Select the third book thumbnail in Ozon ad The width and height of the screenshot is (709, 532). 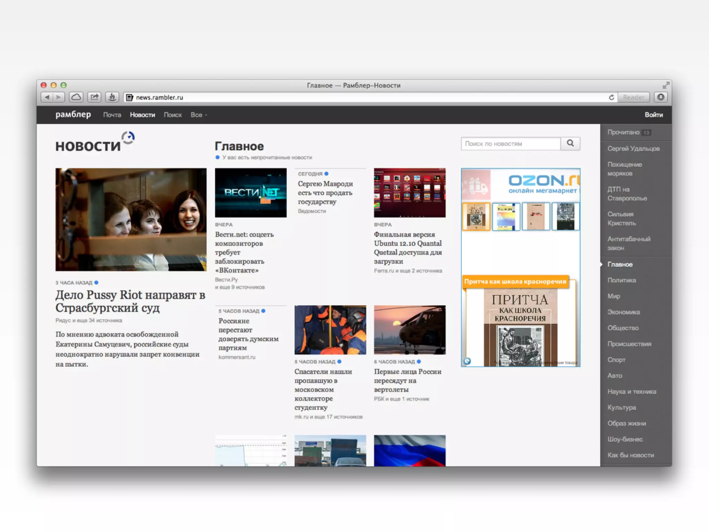(536, 216)
